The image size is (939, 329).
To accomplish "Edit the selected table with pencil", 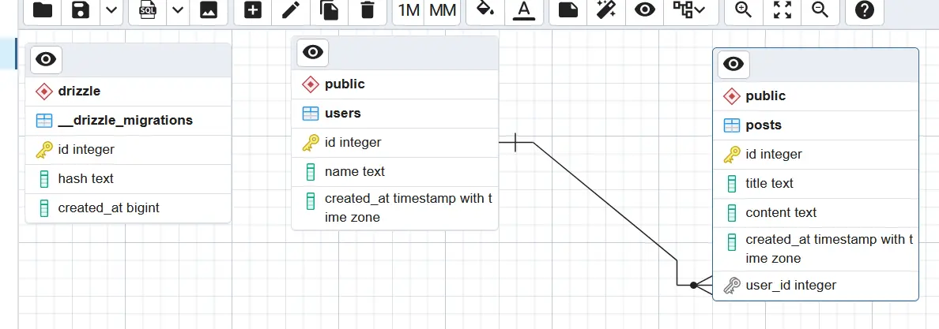I will pos(291,10).
